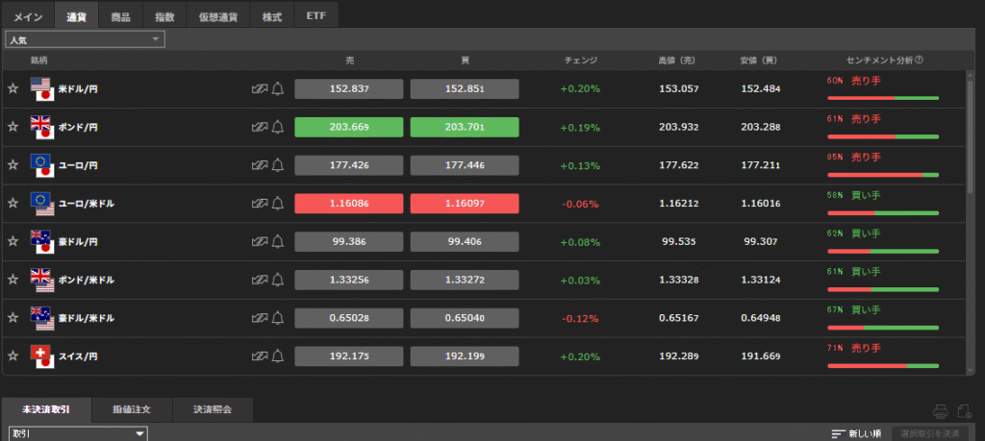Click the red buy price 1.16097
The width and height of the screenshot is (985, 441).
[x=464, y=204]
